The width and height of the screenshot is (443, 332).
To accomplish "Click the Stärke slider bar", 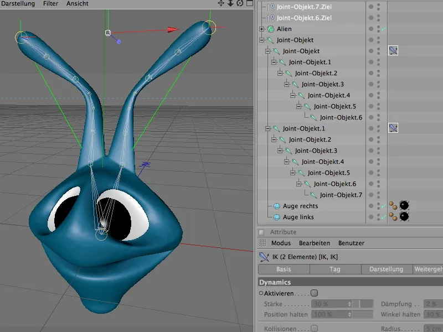I will click(x=363, y=304).
